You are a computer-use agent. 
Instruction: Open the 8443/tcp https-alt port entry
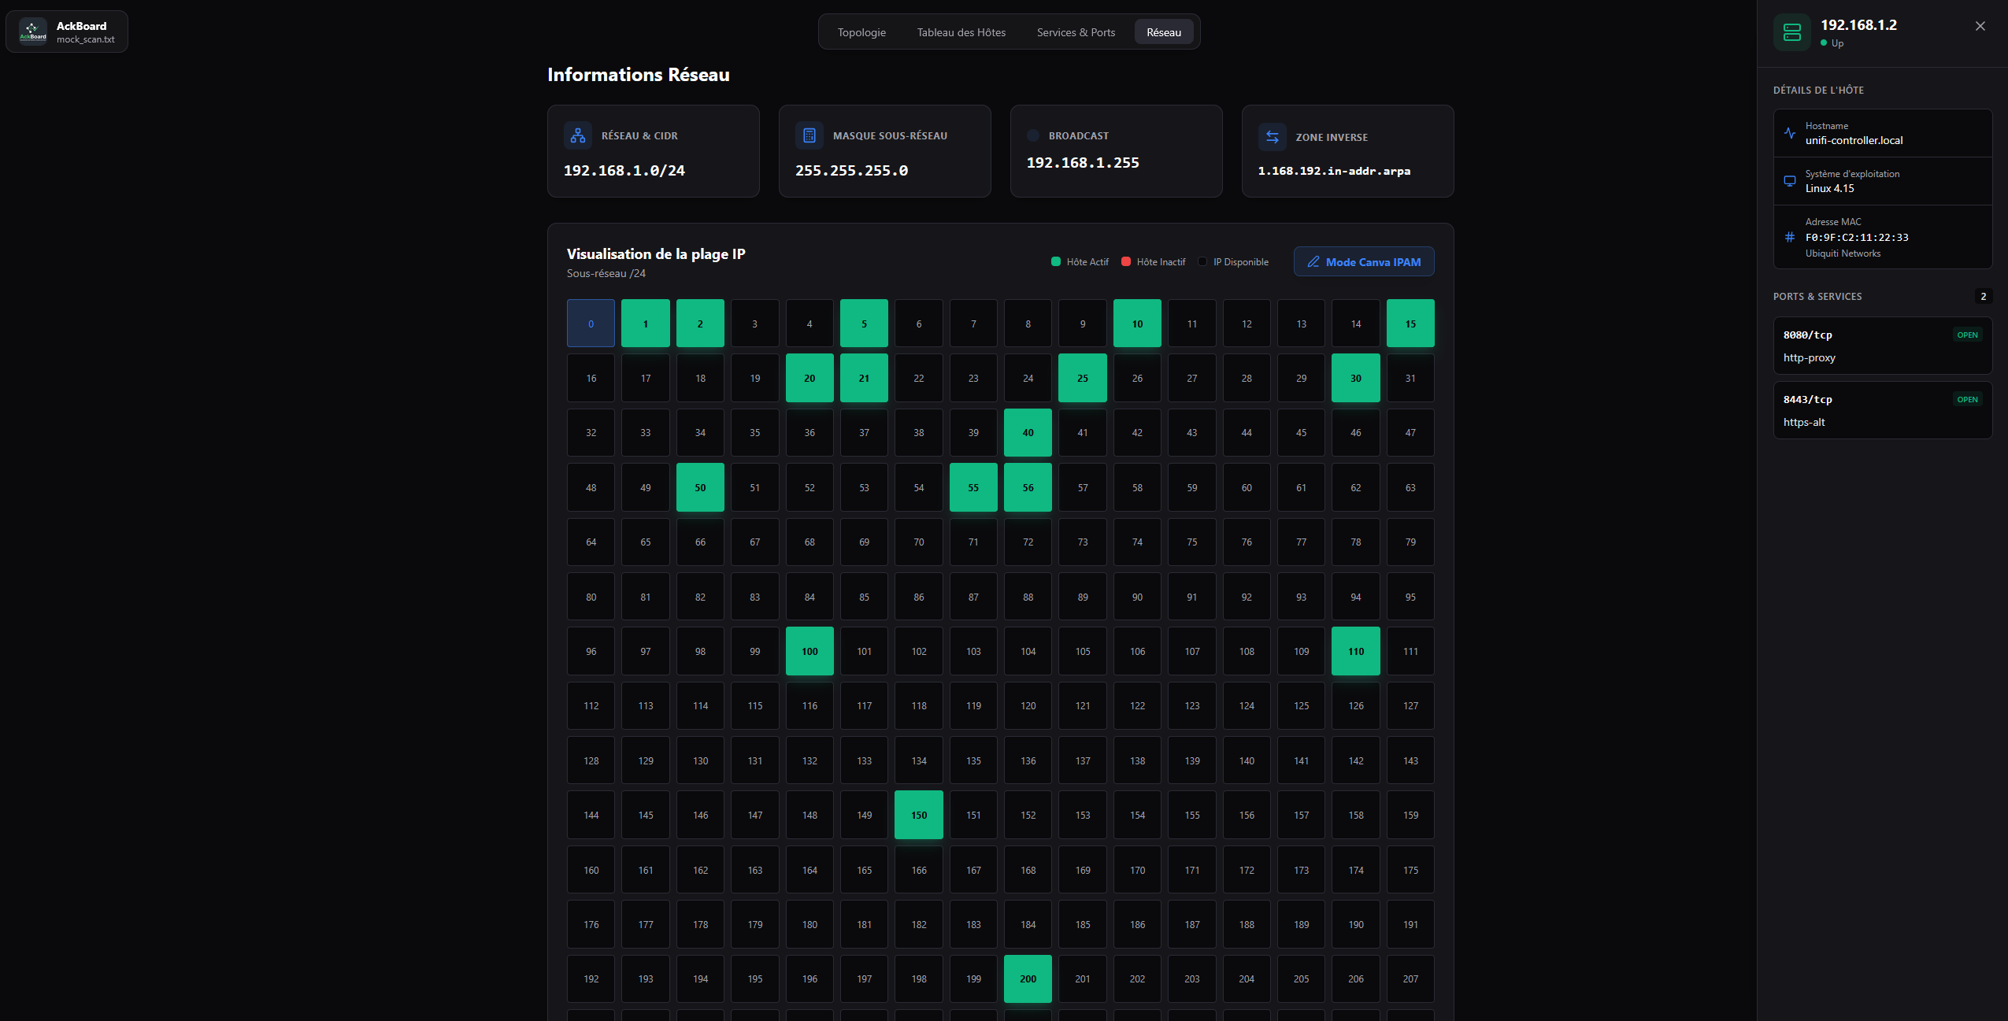point(1882,410)
